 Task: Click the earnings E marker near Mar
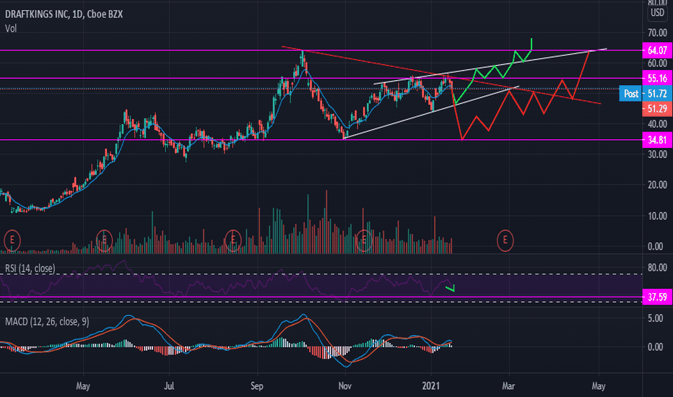click(x=505, y=240)
